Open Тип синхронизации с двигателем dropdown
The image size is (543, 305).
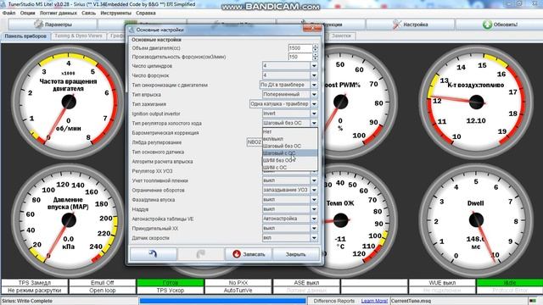pos(314,85)
